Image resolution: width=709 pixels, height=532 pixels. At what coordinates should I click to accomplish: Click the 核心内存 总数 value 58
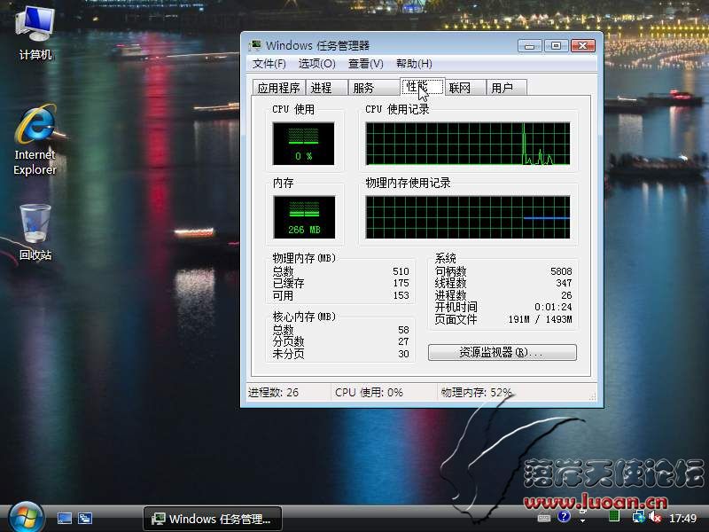click(404, 330)
